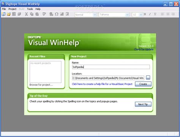Click the Cut scissors icon
Screen dimensions: 180x137
coord(26,14)
